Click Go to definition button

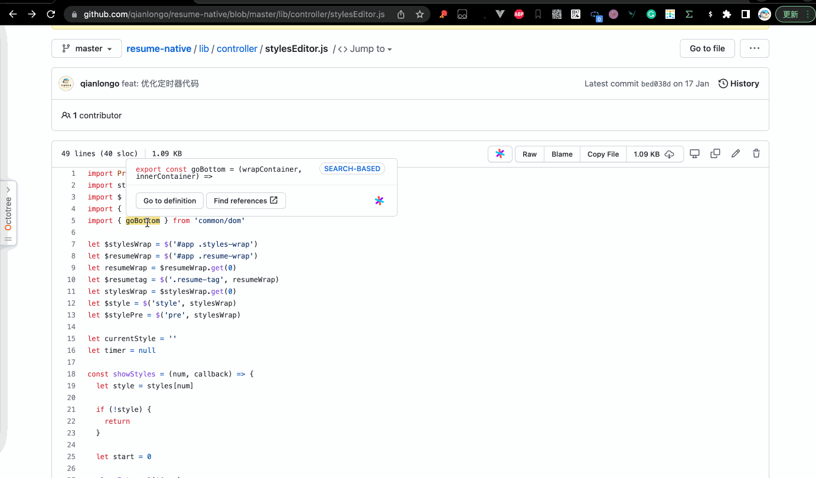click(169, 201)
